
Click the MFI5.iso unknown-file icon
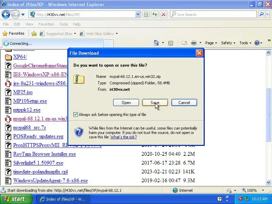[8, 92]
